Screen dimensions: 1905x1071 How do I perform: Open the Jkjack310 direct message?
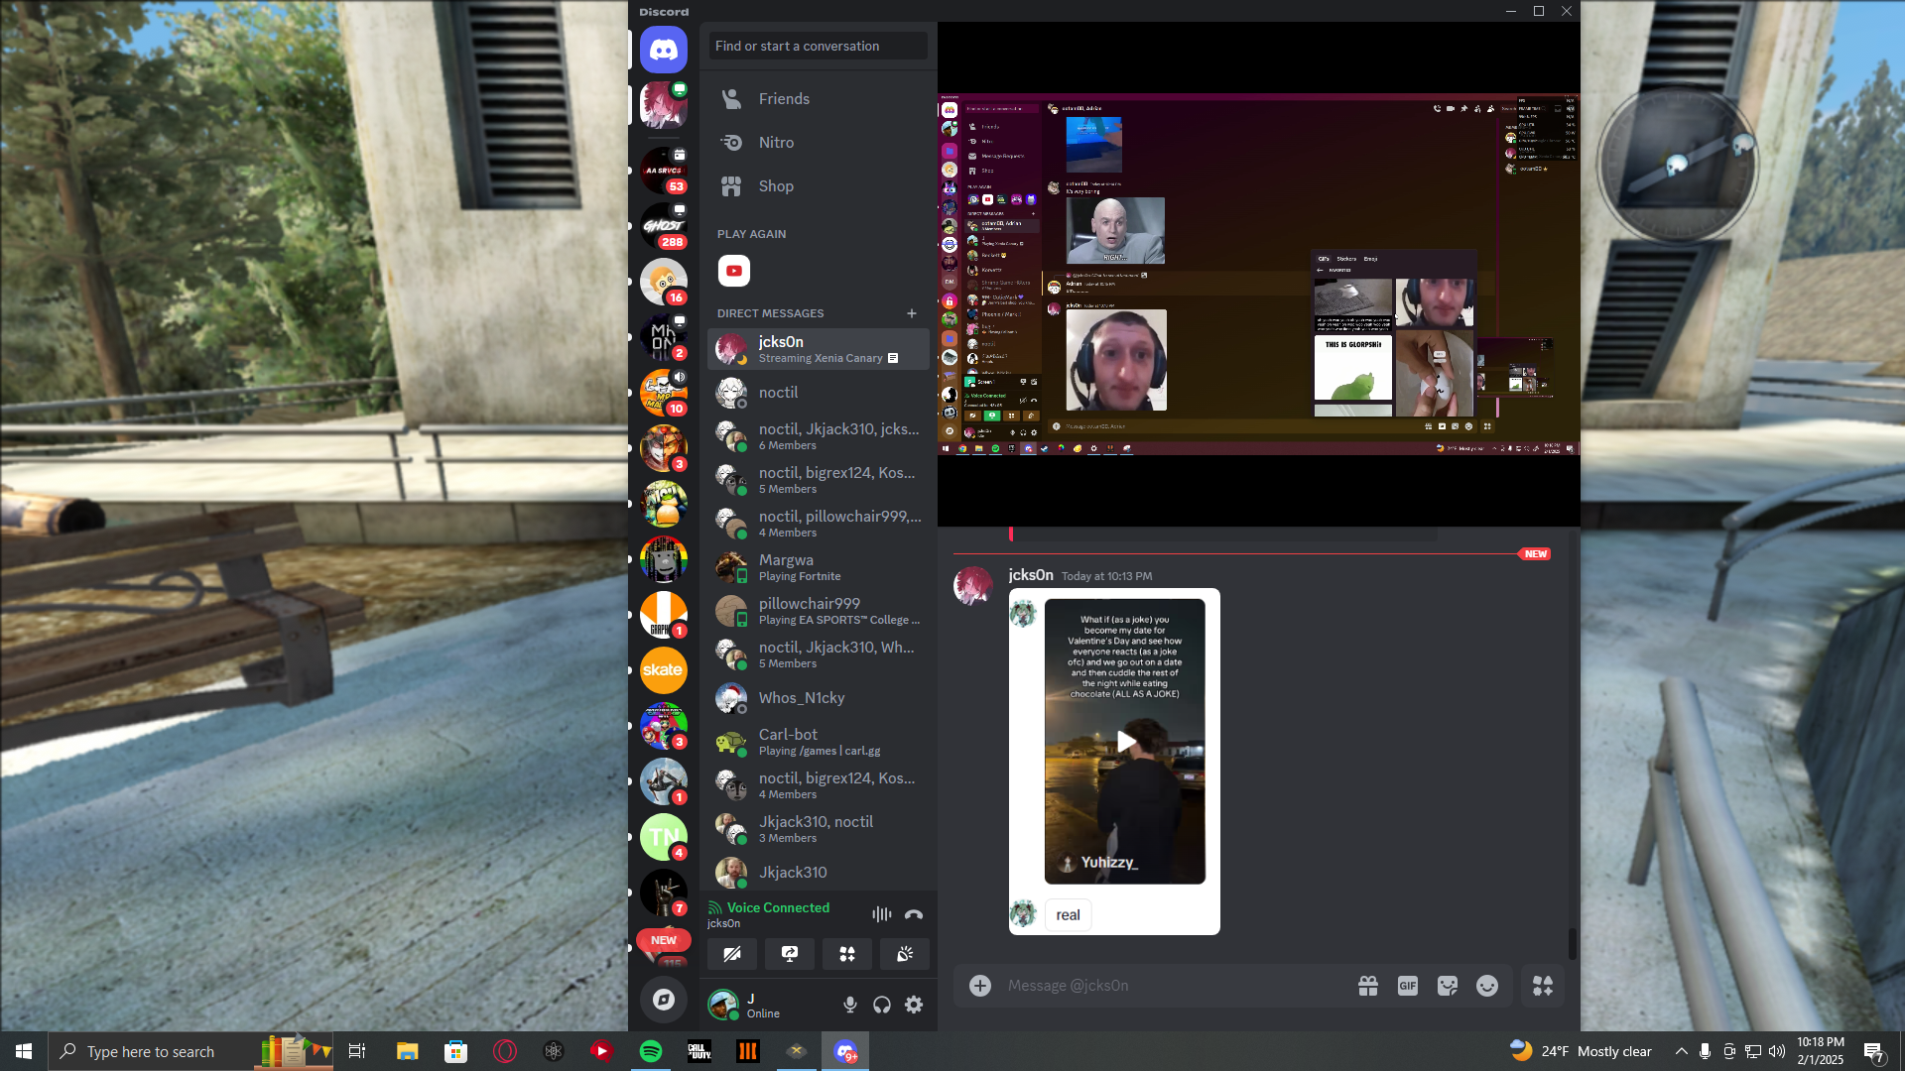pos(793,873)
